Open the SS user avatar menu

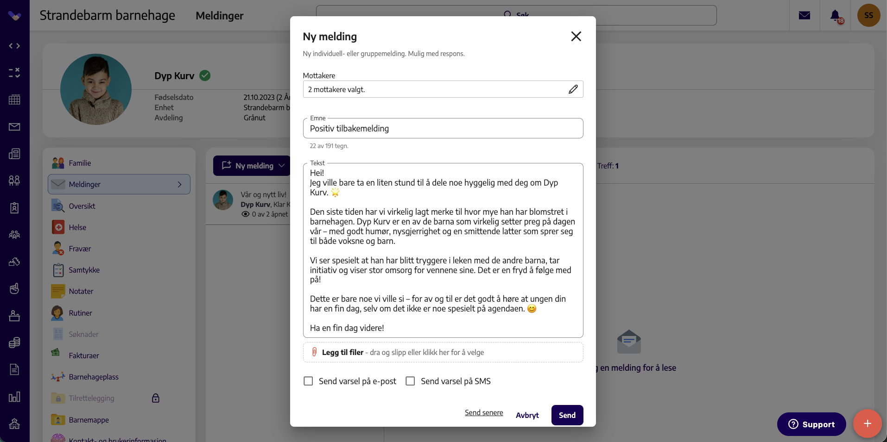pos(868,15)
